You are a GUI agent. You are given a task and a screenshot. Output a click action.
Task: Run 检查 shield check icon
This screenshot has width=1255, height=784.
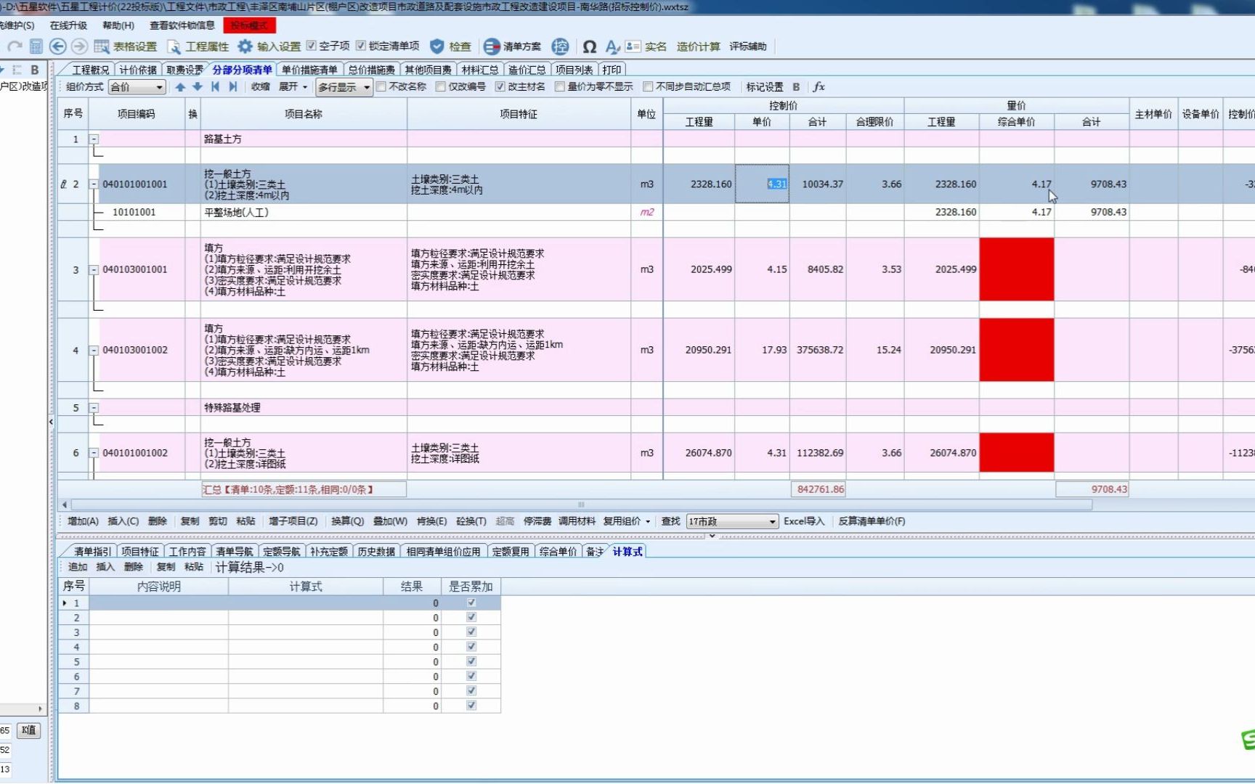pyautogui.click(x=436, y=46)
